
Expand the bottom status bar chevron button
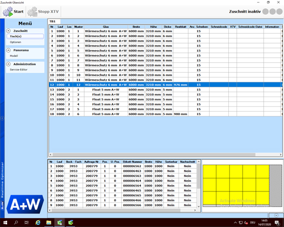point(276,216)
